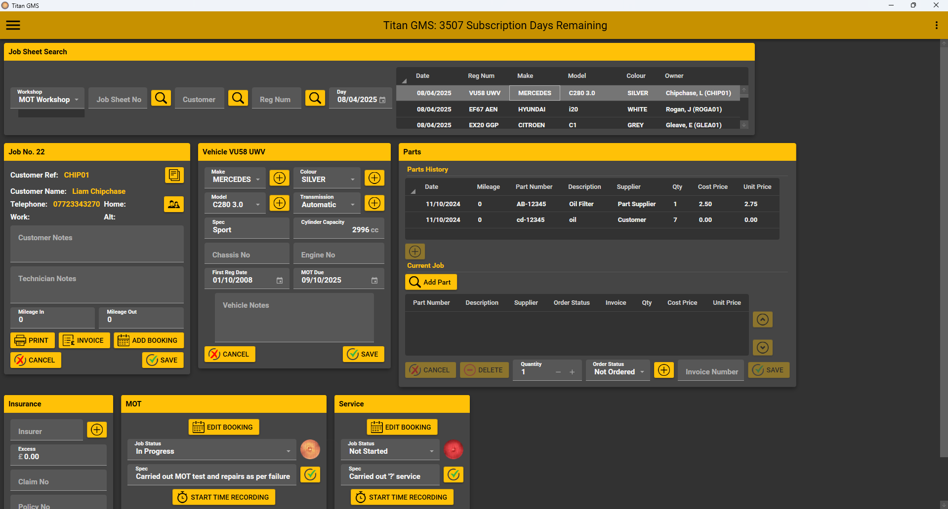Image resolution: width=948 pixels, height=509 pixels.
Task: Print the job sheet
Action: [x=33, y=340]
